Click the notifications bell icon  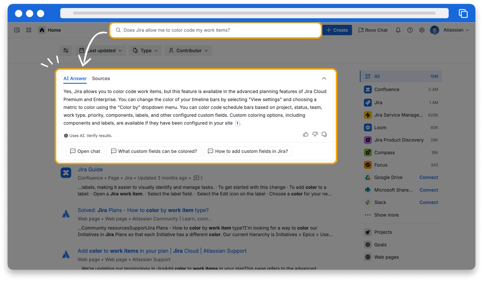tap(398, 30)
